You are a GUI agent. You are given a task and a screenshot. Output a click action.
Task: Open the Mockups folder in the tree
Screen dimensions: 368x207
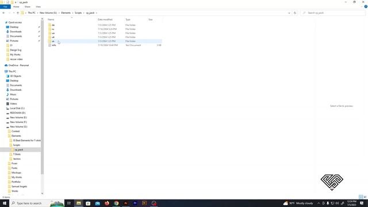(x=16, y=172)
